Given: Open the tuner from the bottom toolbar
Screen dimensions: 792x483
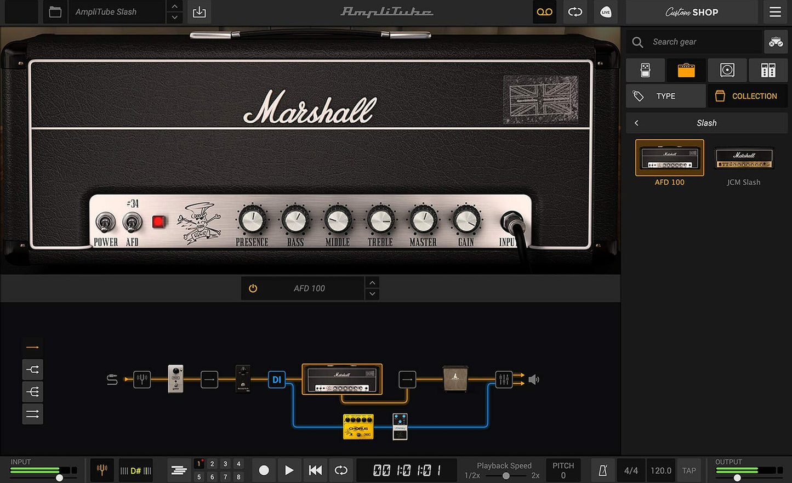Looking at the screenshot, I should (x=102, y=470).
